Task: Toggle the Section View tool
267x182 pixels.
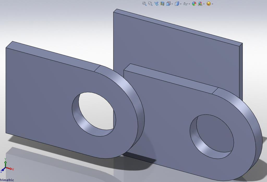Action: 162,4
